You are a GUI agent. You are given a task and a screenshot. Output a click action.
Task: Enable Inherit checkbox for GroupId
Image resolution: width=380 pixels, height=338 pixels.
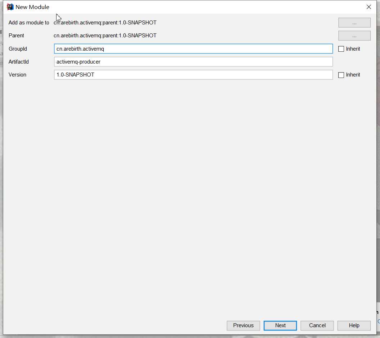click(x=341, y=49)
